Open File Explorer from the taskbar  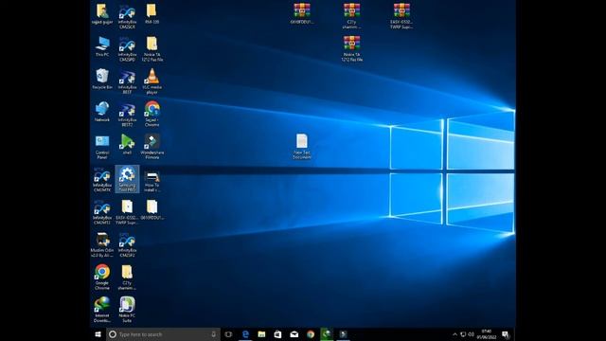tap(261, 334)
